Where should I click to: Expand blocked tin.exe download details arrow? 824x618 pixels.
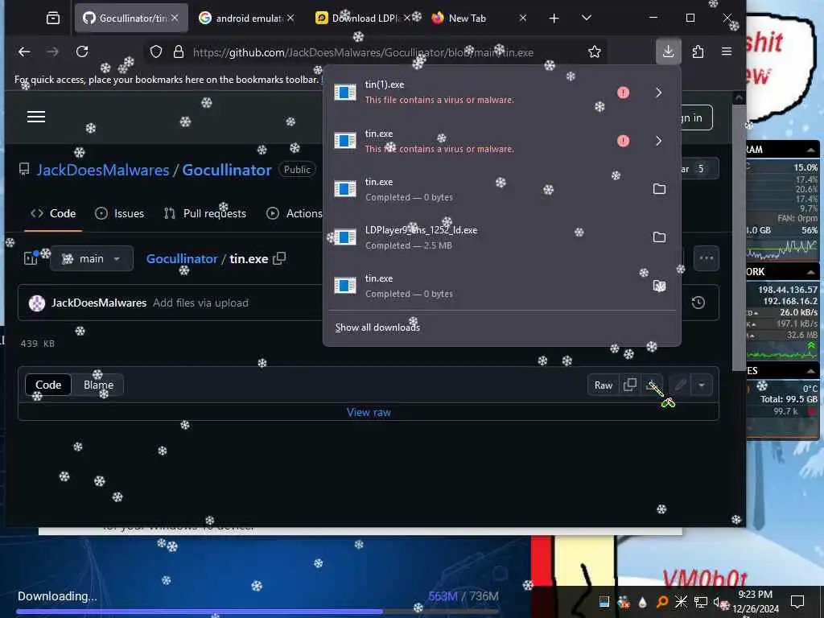point(658,141)
